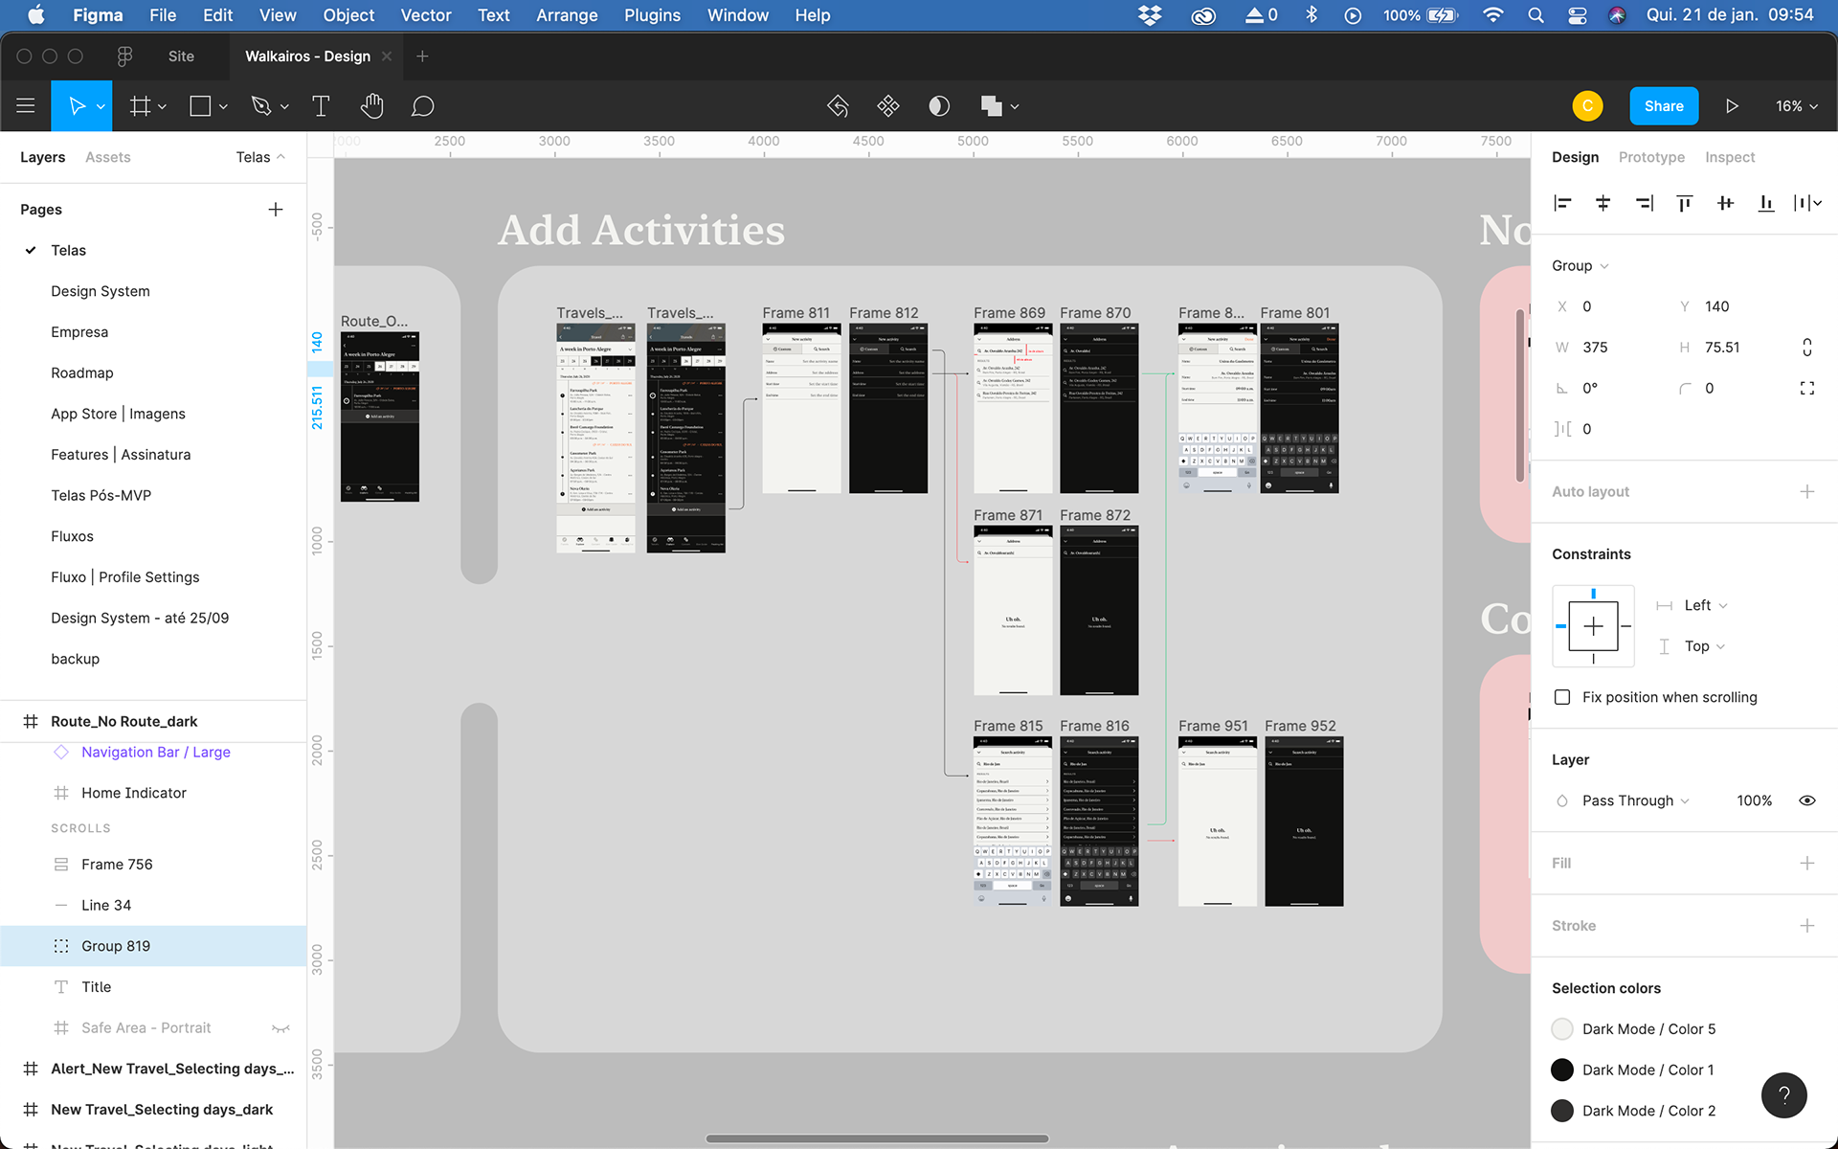
Task: Click independent corners icon
Action: tap(1807, 388)
